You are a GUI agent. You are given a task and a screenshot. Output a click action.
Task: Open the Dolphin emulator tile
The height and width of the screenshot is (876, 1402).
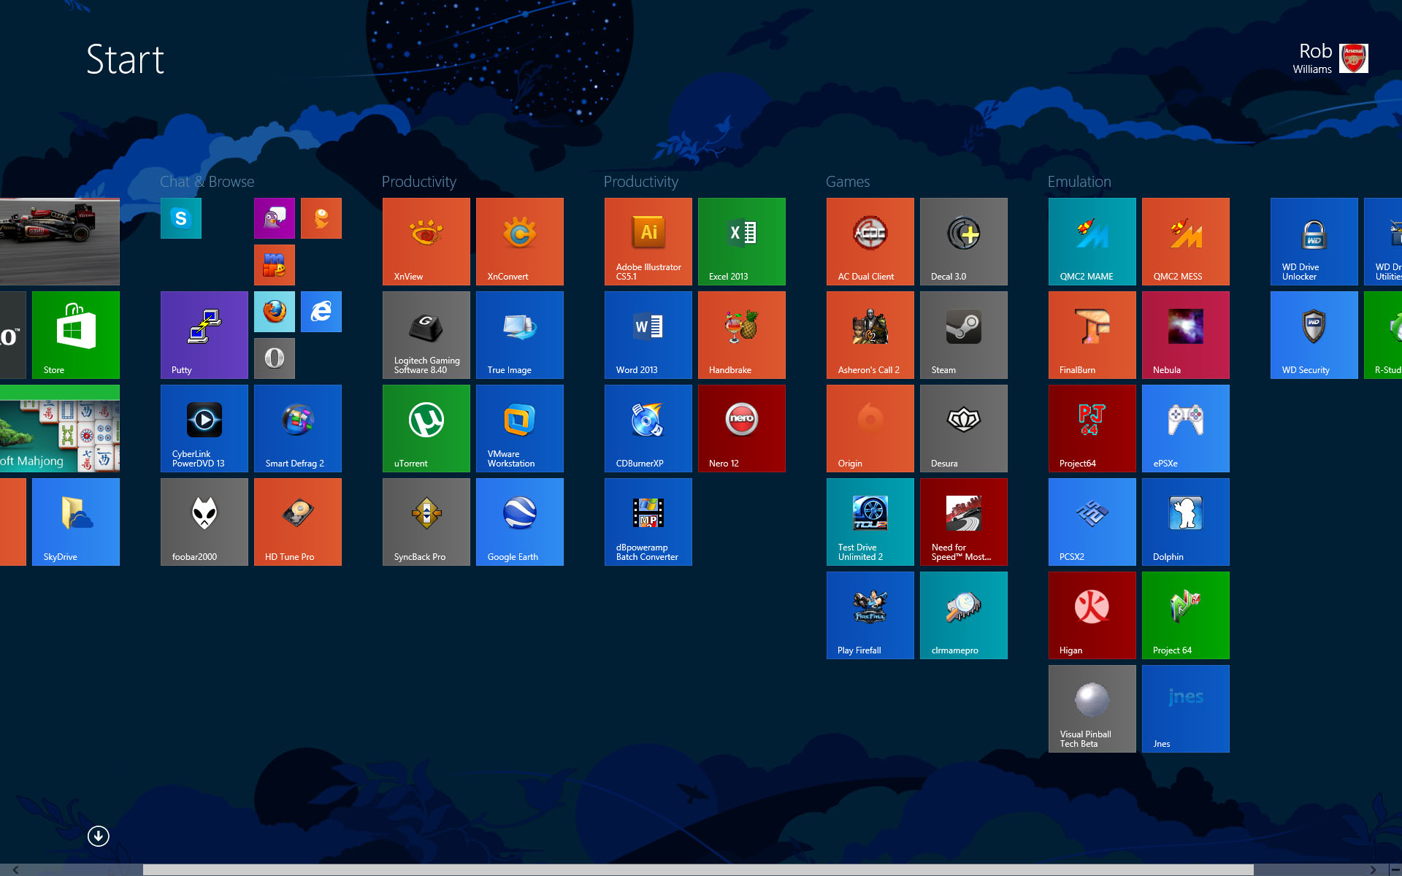pos(1186,522)
